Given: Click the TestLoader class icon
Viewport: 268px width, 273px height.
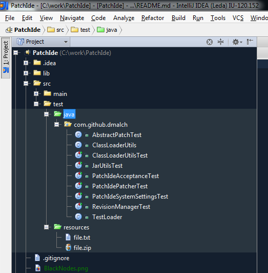Looking at the screenshot, I should coord(78,217).
